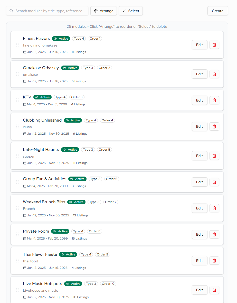The height and width of the screenshot is (303, 237).
Task: Click drag handle for Thai Flavor Fiesta
Action: [x=17, y=261]
